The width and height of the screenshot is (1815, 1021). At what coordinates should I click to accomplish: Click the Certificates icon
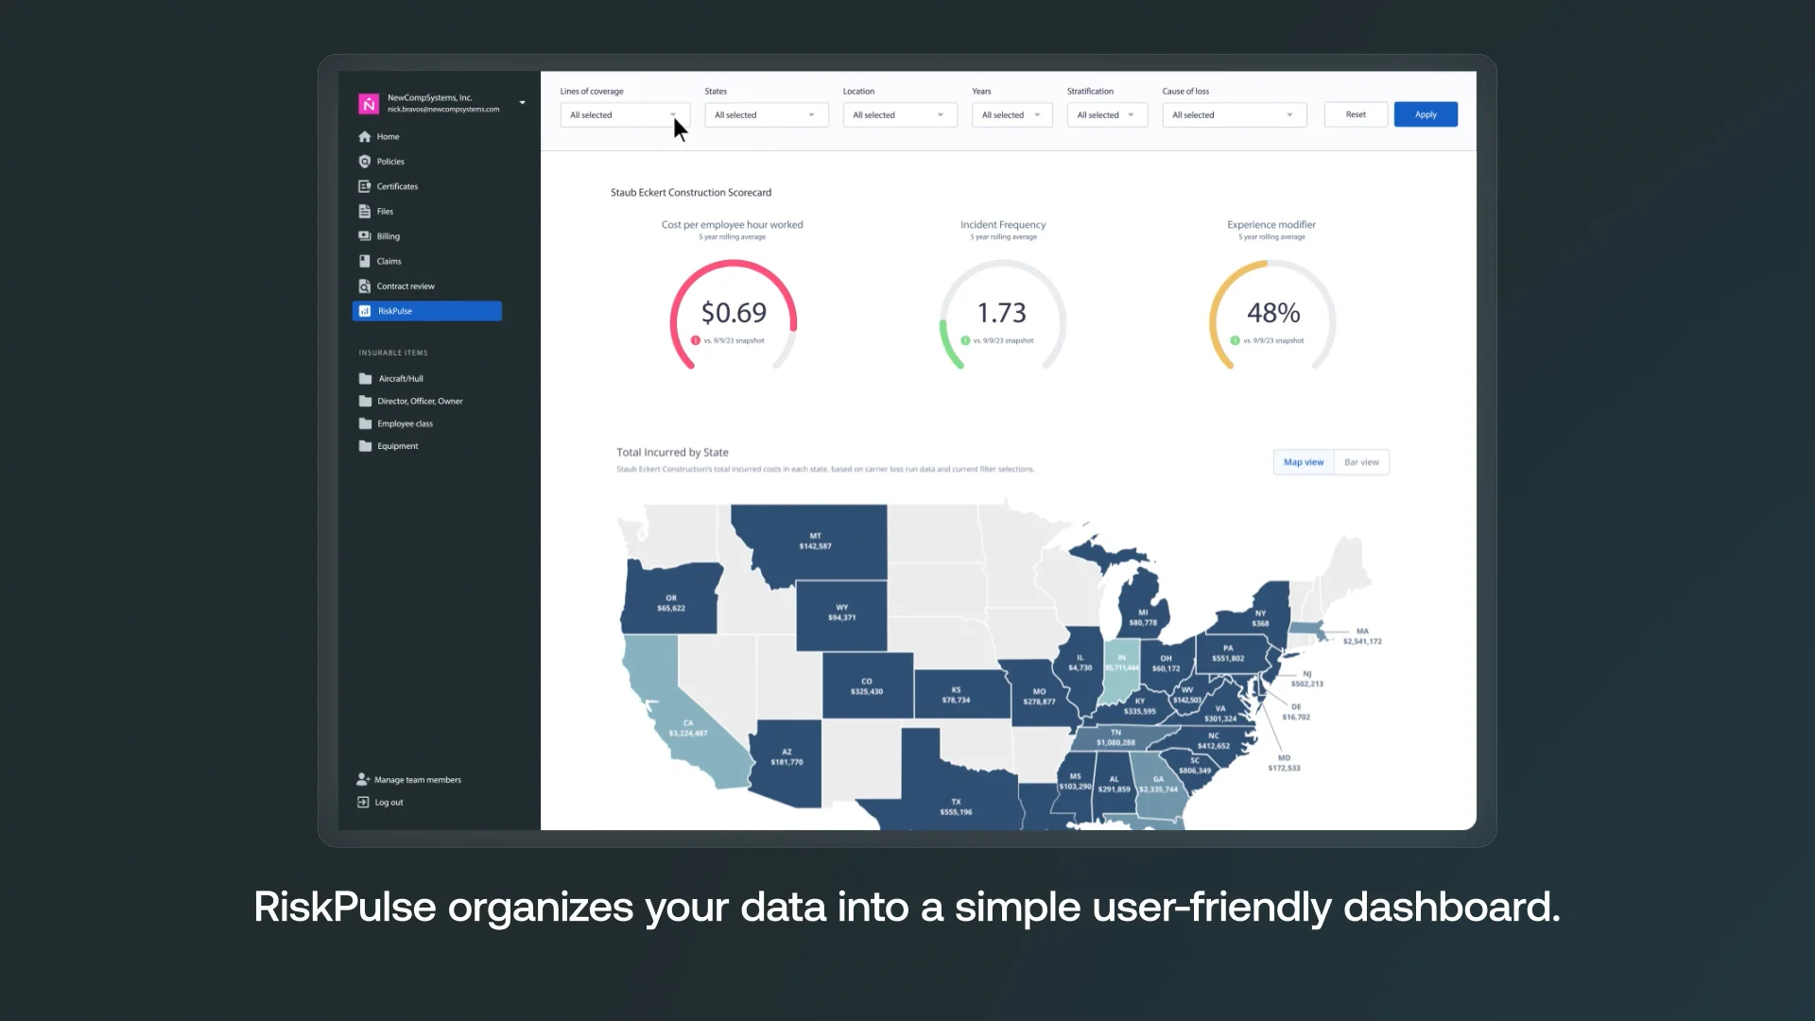(x=364, y=186)
